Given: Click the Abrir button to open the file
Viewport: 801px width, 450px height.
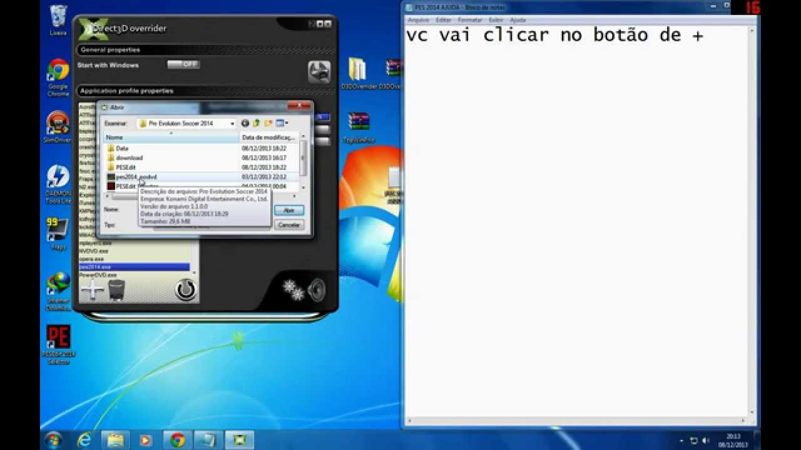Looking at the screenshot, I should 289,211.
